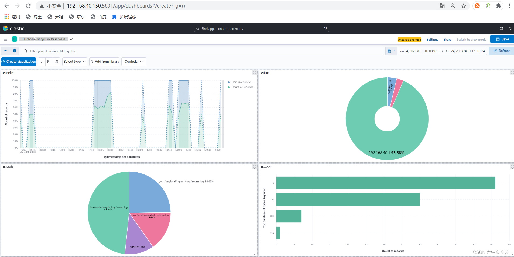Add a filter with the plus icon
This screenshot has width=514, height=257.
pyautogui.click(x=15, y=51)
